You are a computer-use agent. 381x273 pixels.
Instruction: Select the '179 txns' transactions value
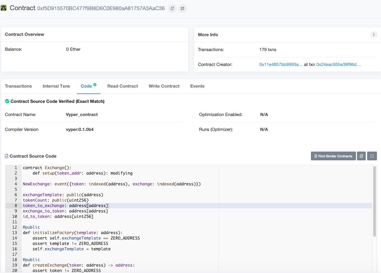point(268,50)
